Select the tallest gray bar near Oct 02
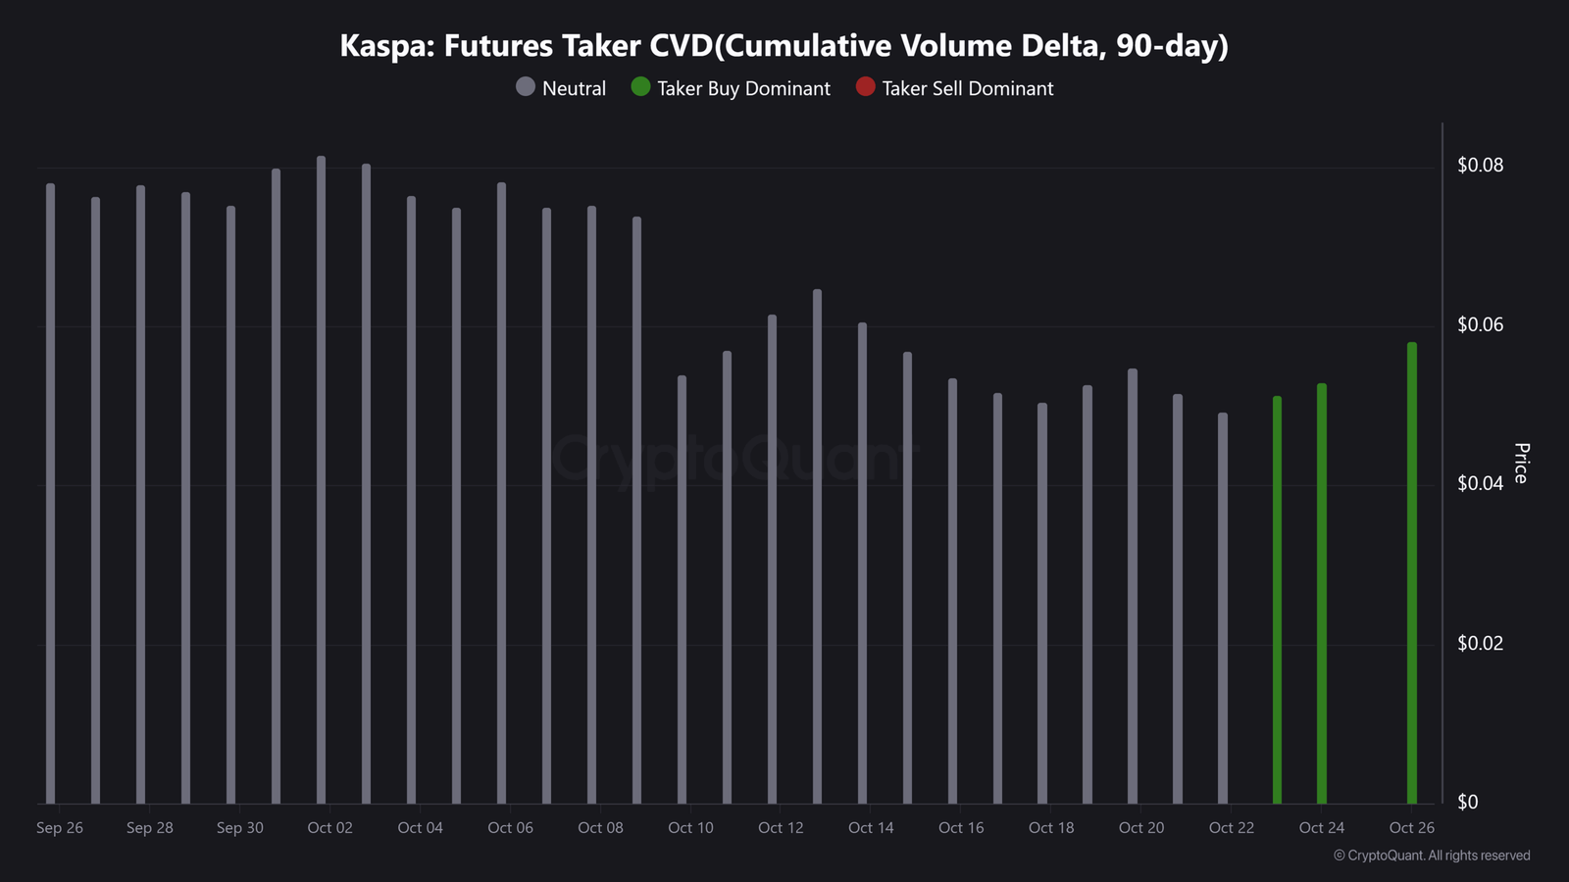This screenshot has width=1569, height=882. click(x=321, y=480)
